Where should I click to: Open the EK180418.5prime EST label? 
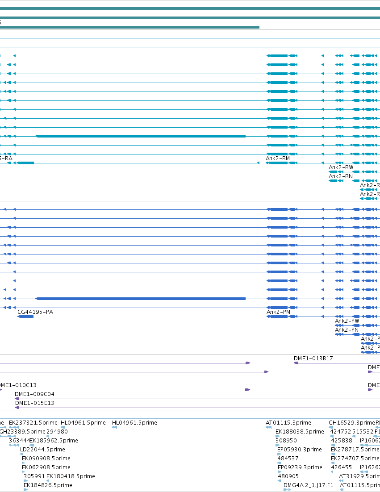pos(71,476)
